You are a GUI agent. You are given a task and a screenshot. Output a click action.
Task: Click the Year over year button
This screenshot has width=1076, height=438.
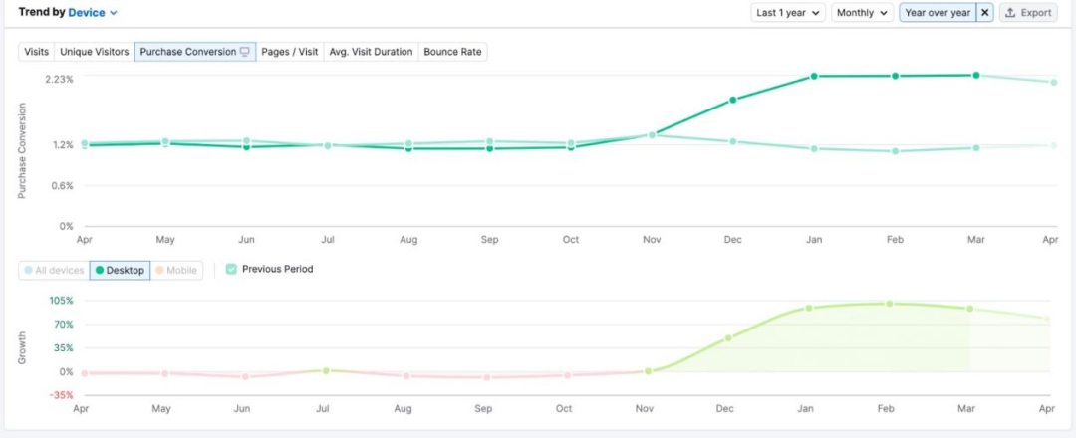939,13
